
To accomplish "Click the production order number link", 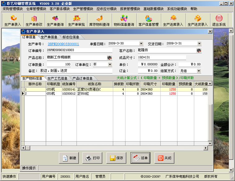I will tap(63, 44).
